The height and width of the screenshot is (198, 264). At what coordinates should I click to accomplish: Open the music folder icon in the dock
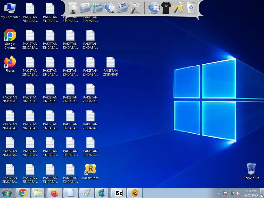point(98,8)
